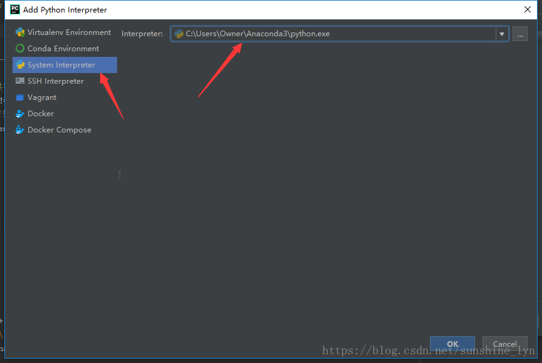This screenshot has height=363, width=542.
Task: Click the Interpreter path combo box text
Action: pos(258,34)
